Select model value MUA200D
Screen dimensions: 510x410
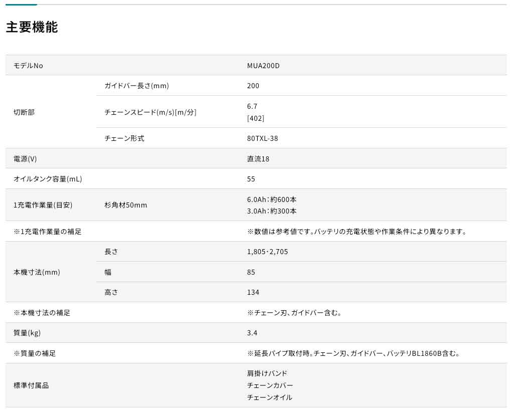[x=263, y=66]
